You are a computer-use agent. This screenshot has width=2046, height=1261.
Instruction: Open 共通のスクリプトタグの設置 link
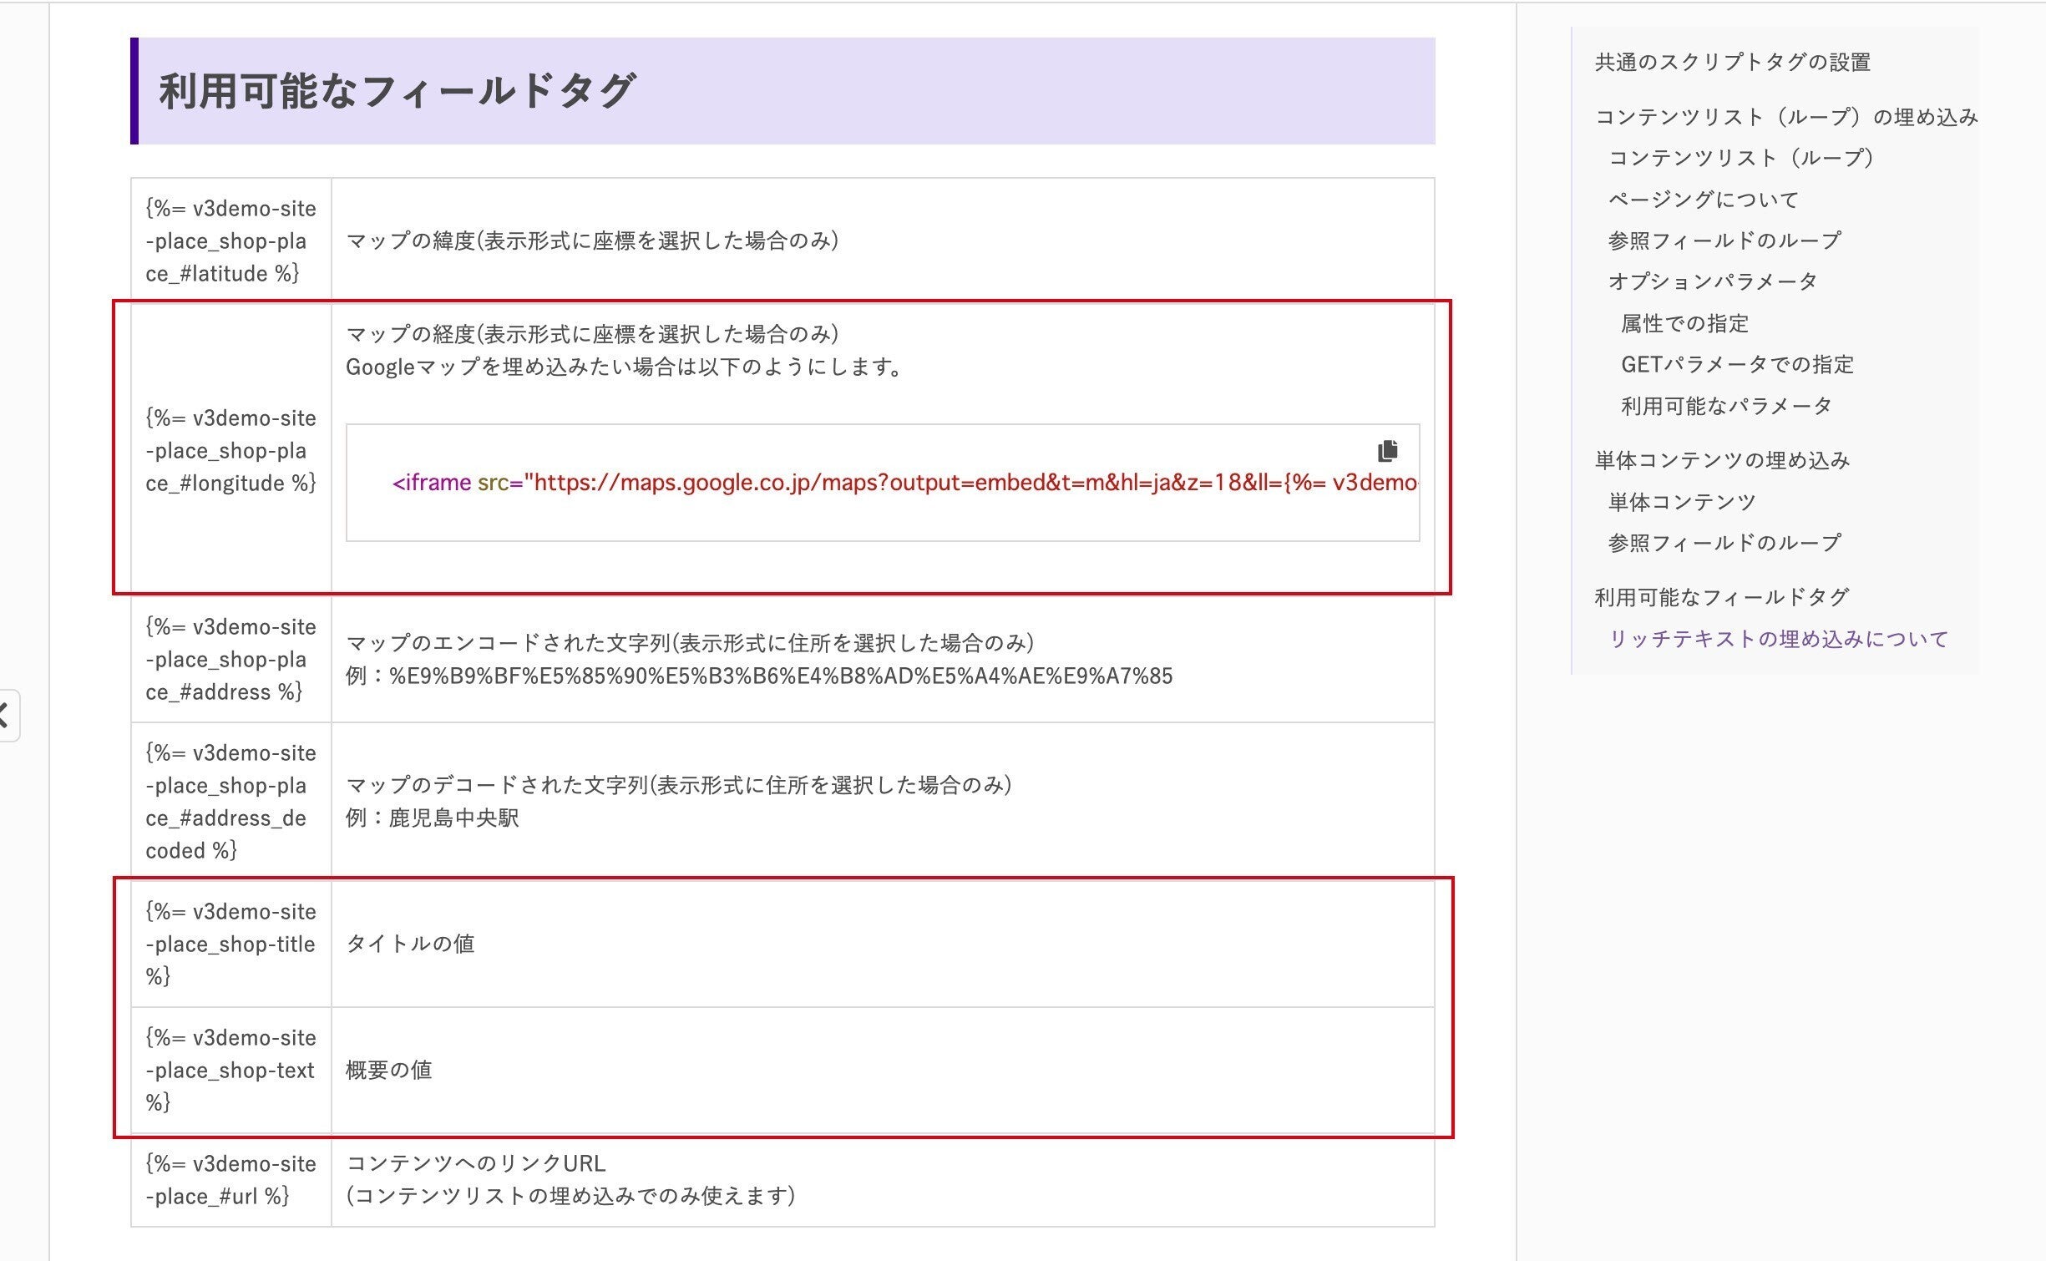click(1732, 62)
